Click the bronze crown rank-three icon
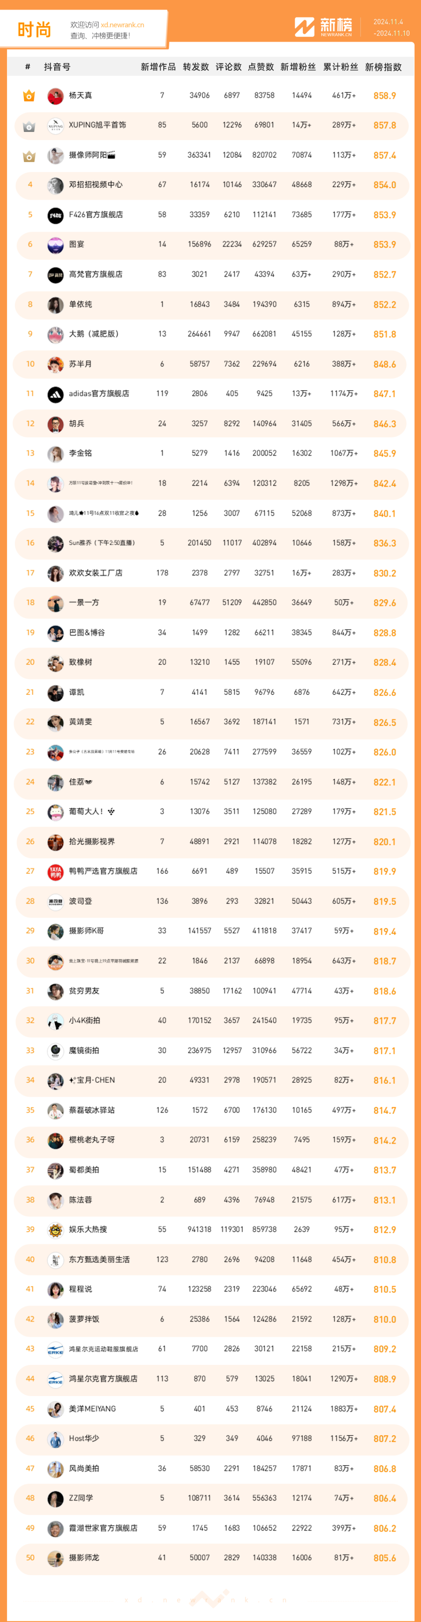This screenshot has height=1622, width=421. click(x=29, y=156)
